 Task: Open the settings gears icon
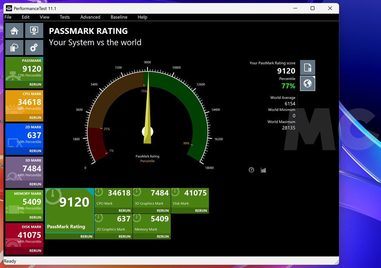(34, 47)
